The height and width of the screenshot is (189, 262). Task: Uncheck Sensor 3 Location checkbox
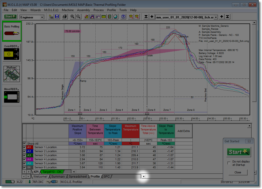coord(24,155)
